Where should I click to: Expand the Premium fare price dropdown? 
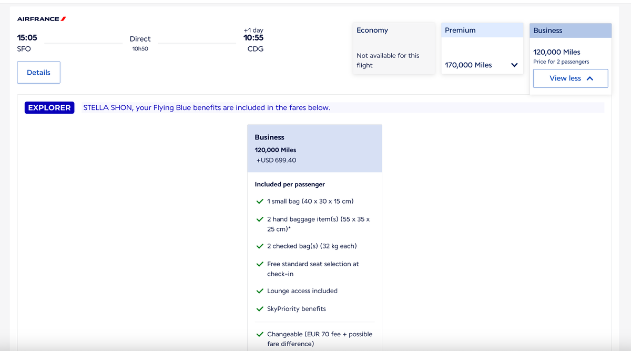point(514,65)
